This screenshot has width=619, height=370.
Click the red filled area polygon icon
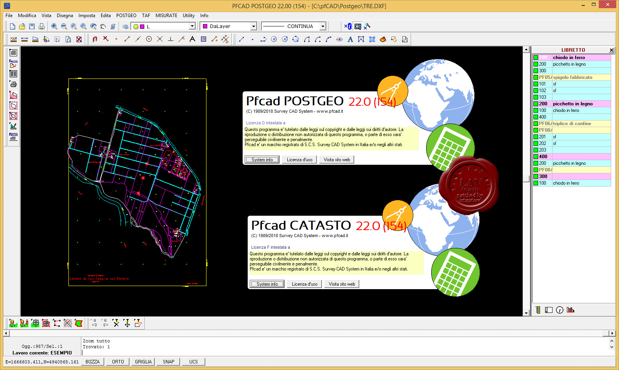79,323
